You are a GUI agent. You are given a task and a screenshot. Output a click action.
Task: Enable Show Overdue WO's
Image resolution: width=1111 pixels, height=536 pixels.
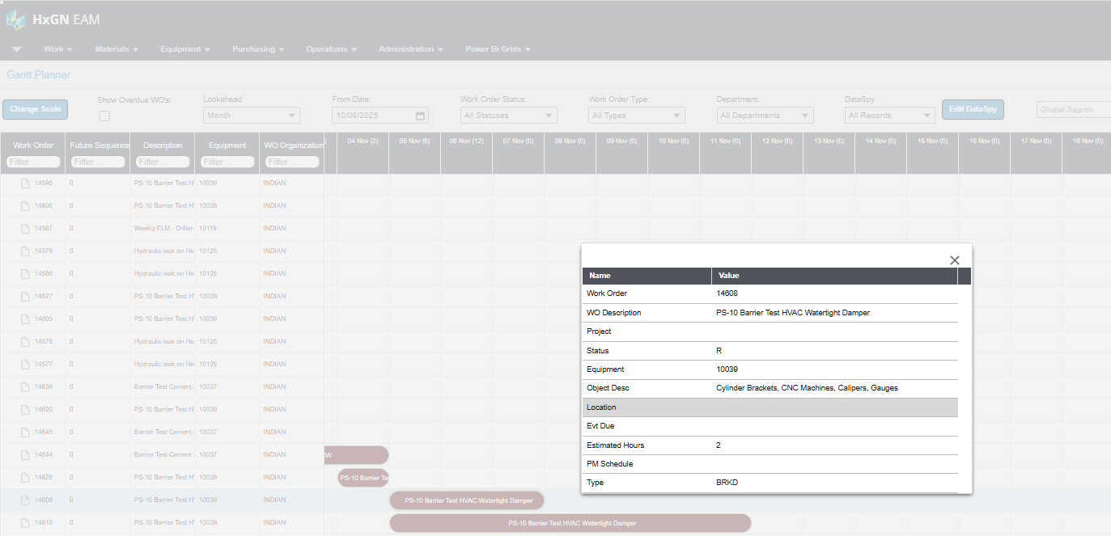tap(104, 116)
